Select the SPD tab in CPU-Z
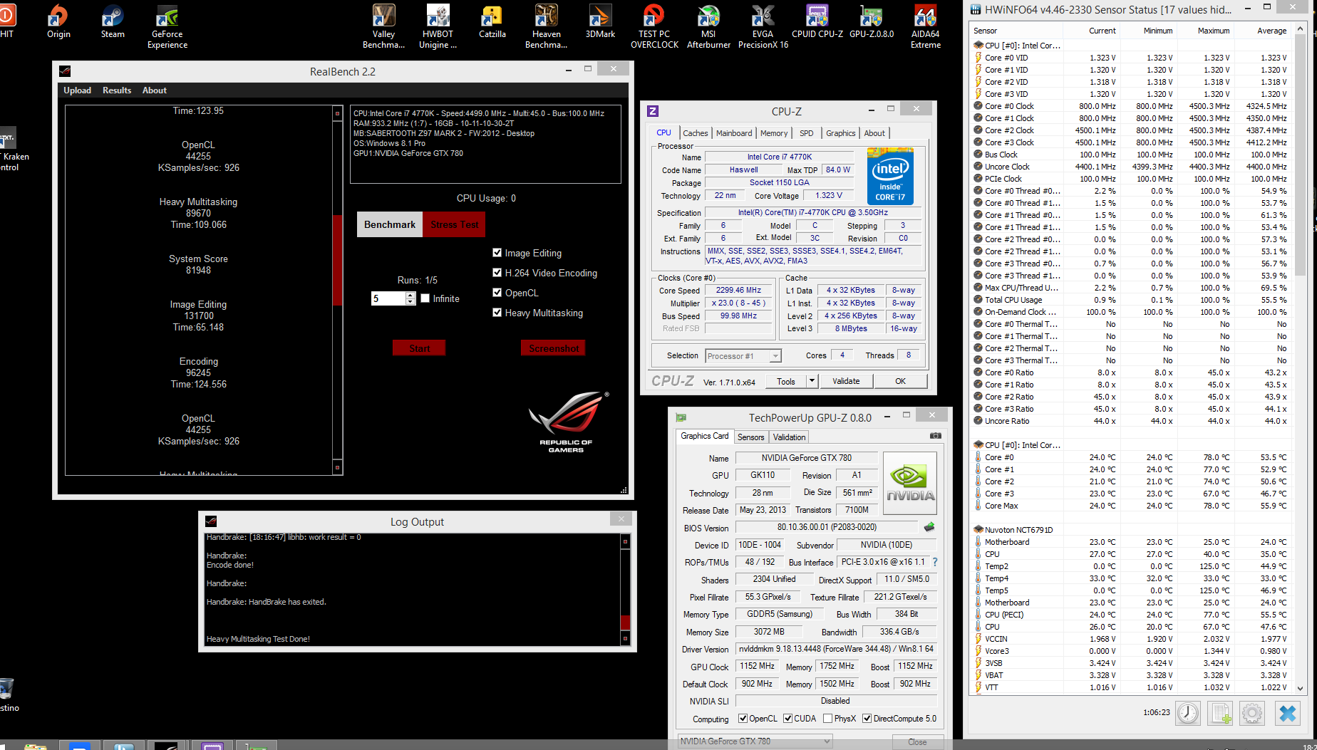The height and width of the screenshot is (750, 1317). tap(806, 133)
